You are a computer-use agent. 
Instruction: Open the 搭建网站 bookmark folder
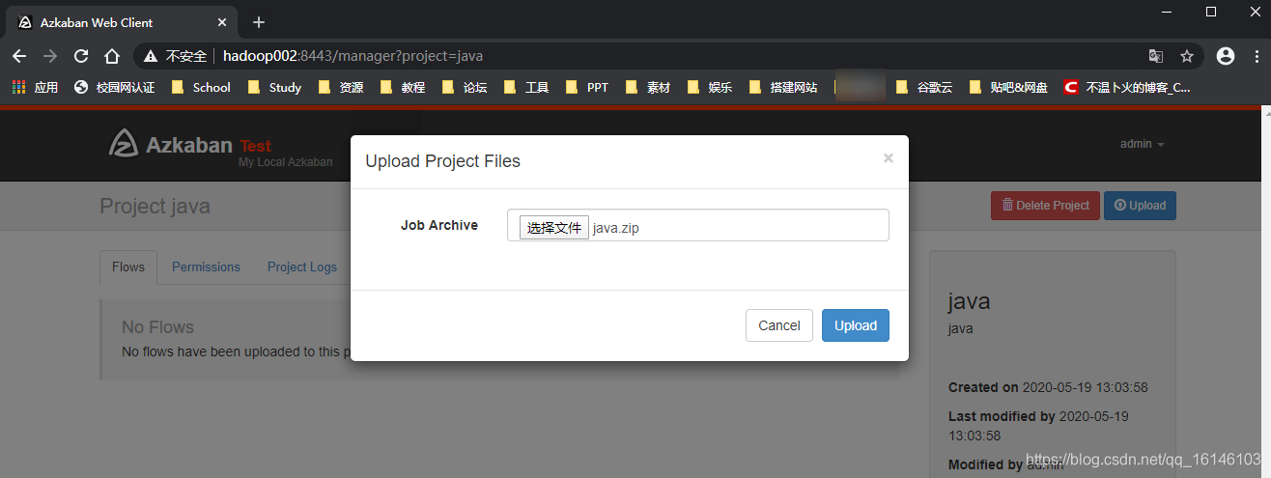click(x=783, y=87)
